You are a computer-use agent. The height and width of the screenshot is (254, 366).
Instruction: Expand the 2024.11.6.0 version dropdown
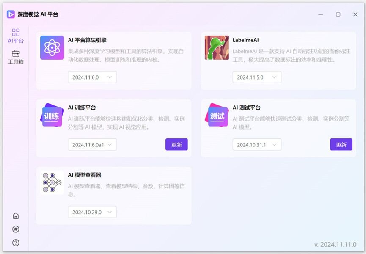92,77
